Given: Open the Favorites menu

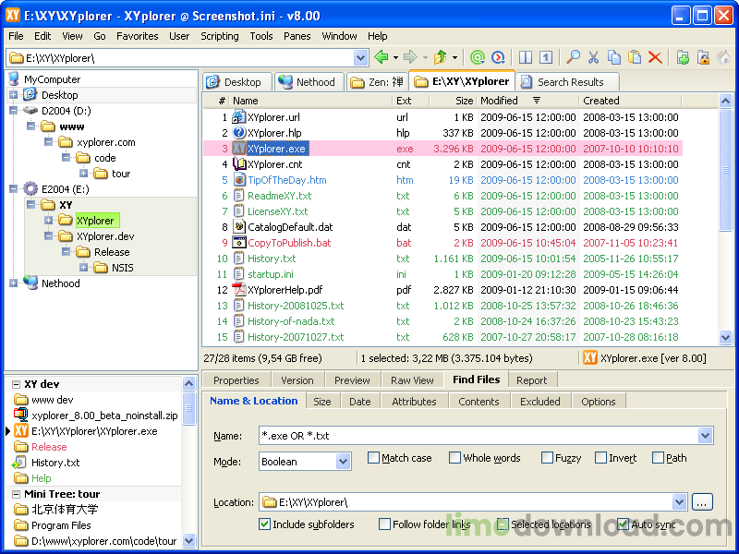Looking at the screenshot, I should 137,36.
